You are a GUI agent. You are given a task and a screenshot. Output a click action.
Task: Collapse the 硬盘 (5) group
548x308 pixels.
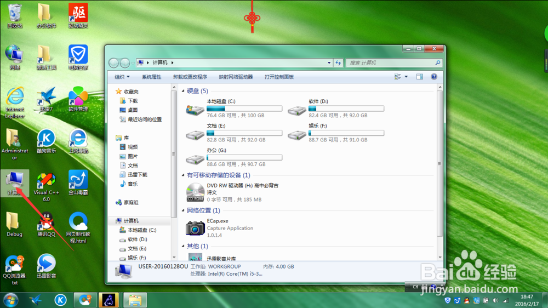(183, 91)
